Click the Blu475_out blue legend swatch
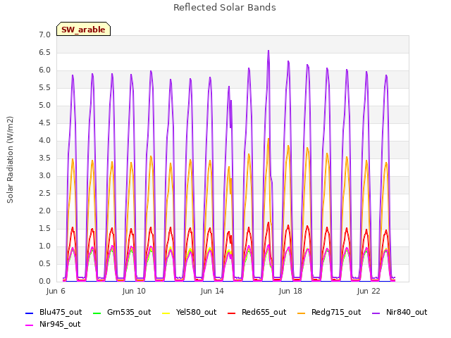 pyautogui.click(x=30, y=313)
